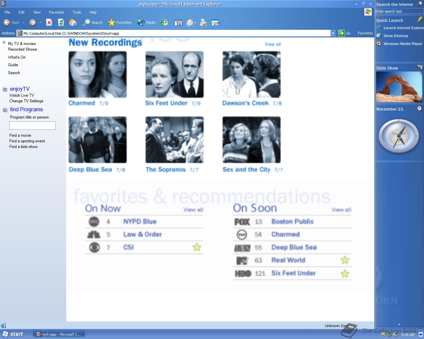Open the Deep Blue Sea recording thumbnail

[98, 140]
